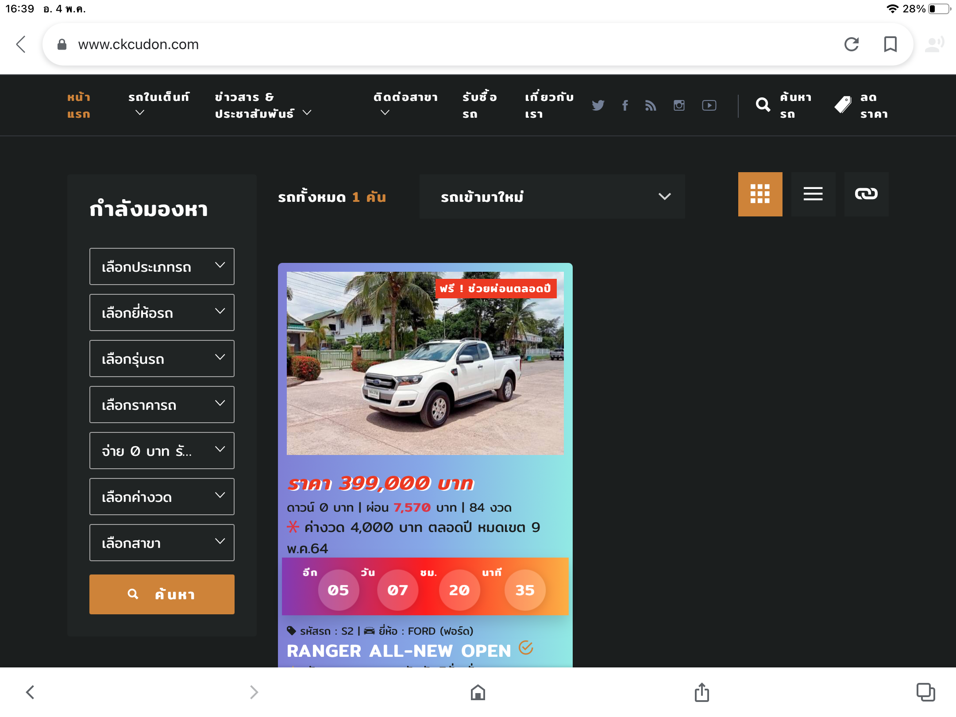Open the เลือกสาขา branch dropdown

162,543
